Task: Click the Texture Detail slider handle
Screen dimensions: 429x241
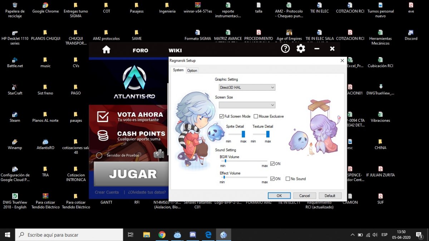Action: pos(268,134)
